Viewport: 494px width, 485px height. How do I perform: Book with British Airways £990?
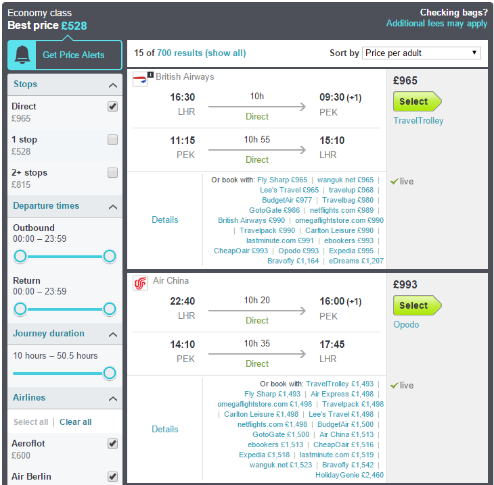(x=252, y=220)
